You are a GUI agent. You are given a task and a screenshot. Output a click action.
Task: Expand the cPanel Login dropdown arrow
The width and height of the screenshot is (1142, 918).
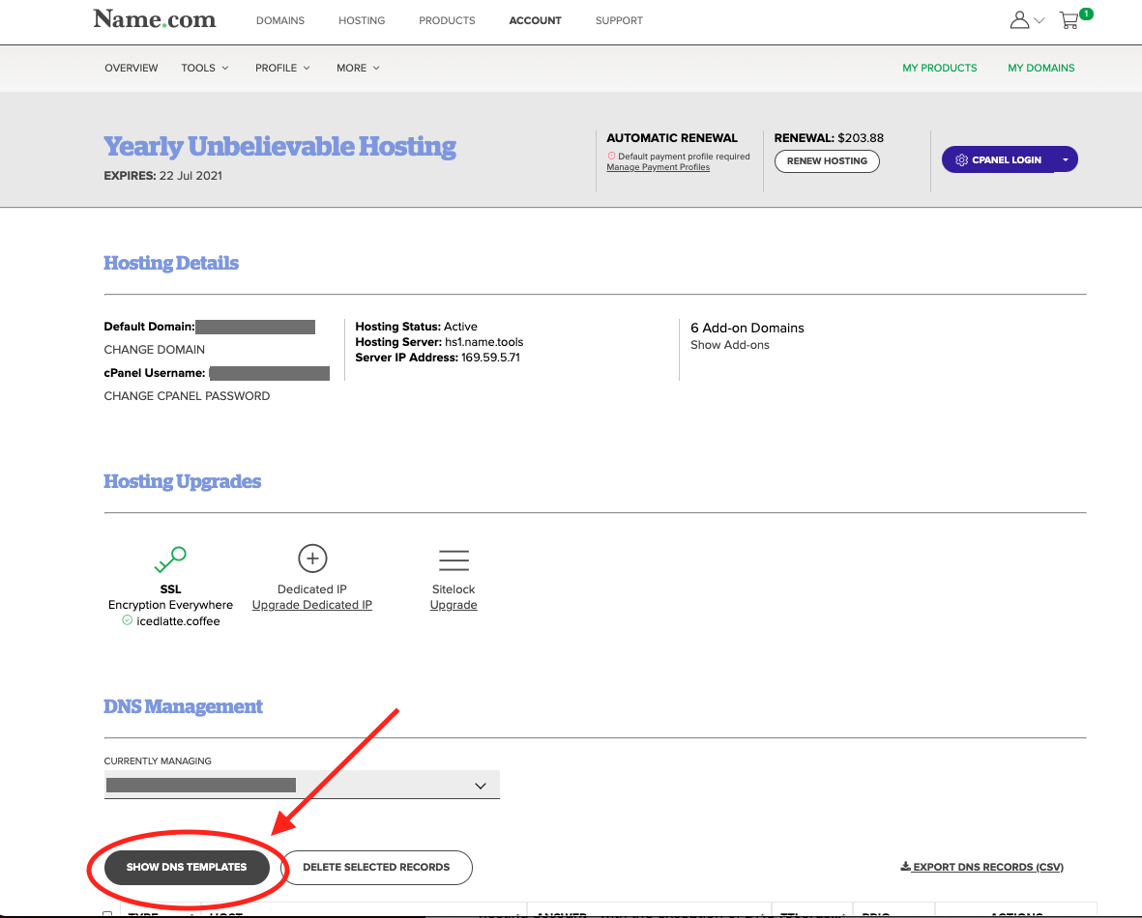1066,159
